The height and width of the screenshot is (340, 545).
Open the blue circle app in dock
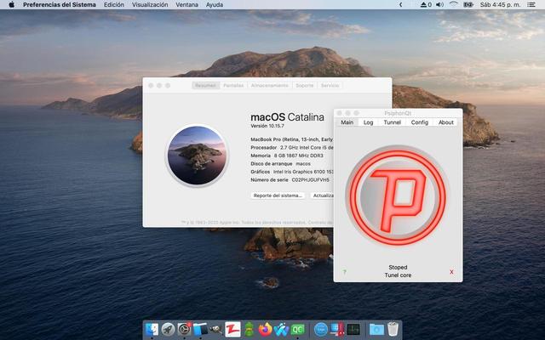[321, 329]
